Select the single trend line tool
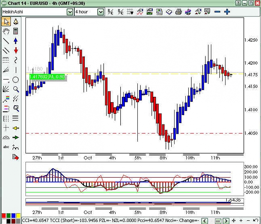Screen dimensions: 261x224 (6, 41)
